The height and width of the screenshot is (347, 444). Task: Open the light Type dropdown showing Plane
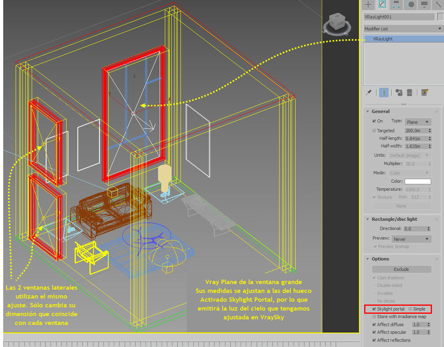(x=418, y=122)
